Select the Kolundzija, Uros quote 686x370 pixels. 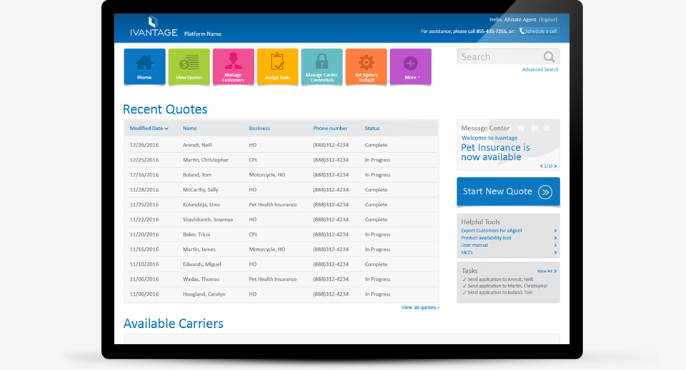[x=282, y=204]
